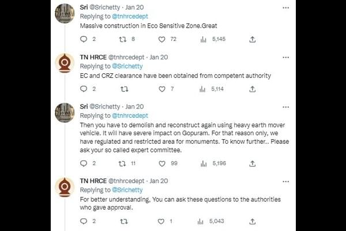Retweet Sri's 'Massive construction' tweet
Viewport: 346px width, 231px height.
pyautogui.click(x=122, y=39)
